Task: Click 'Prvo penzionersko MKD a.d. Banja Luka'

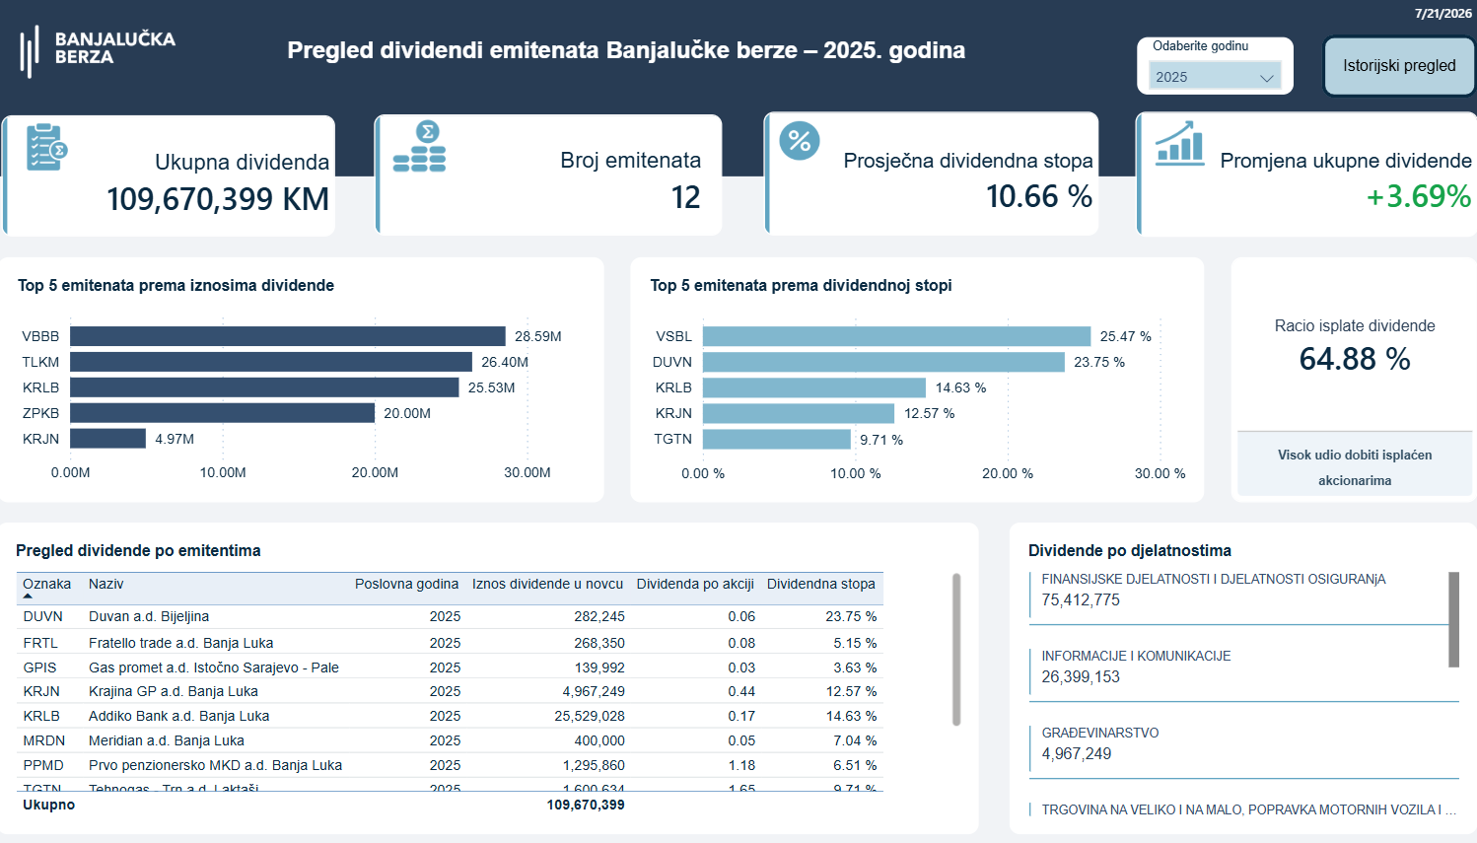Action: click(x=216, y=765)
